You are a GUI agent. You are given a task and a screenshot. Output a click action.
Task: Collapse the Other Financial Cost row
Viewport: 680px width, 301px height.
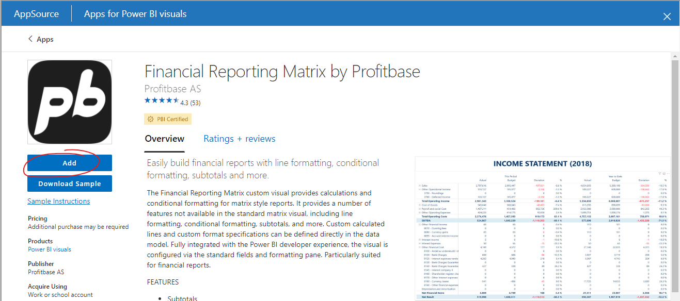[420, 247]
